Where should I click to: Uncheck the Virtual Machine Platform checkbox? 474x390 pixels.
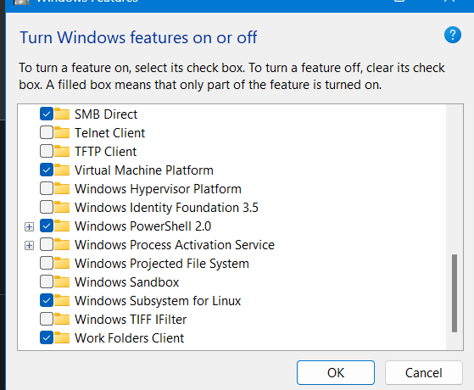[x=47, y=170]
